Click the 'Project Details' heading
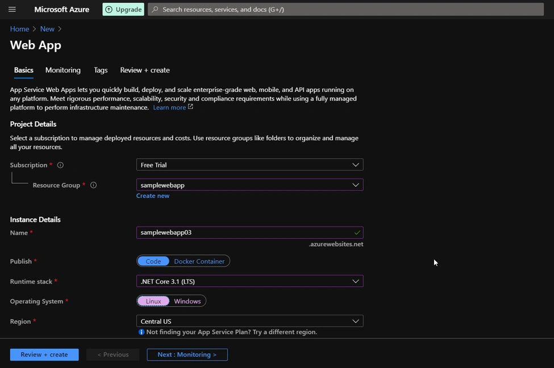554x368 pixels. point(33,124)
